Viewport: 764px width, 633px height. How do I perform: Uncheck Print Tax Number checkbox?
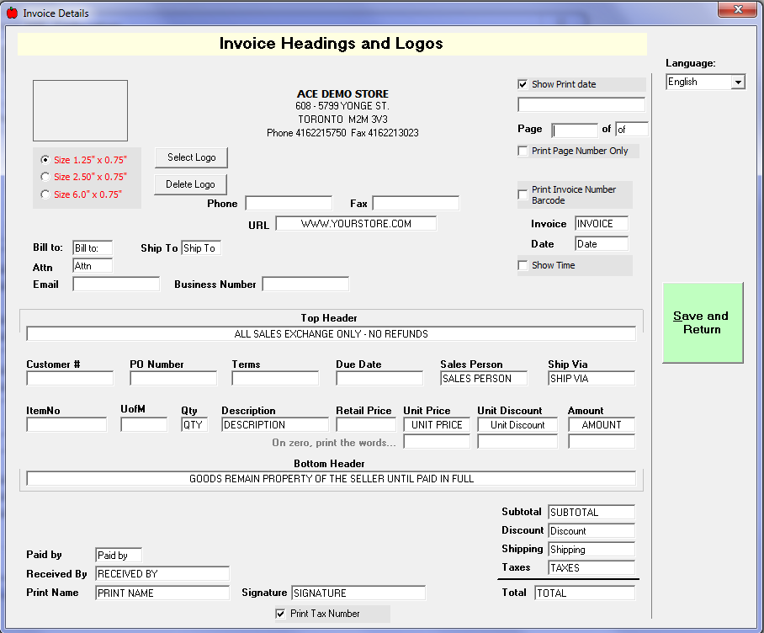point(281,614)
